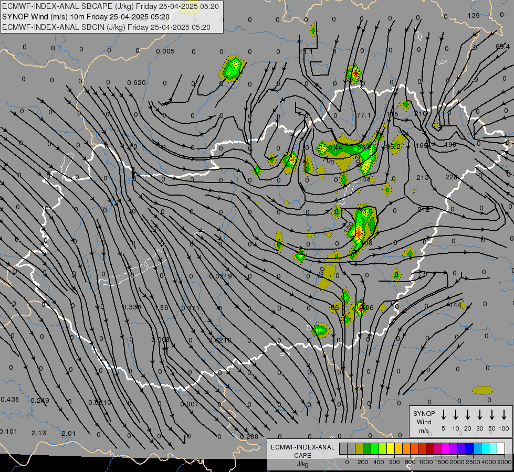
Task: Click the 0.438 value at left edge
Action: click(x=9, y=400)
